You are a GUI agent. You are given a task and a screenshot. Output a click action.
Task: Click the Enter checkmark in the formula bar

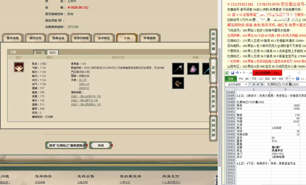click(258, 84)
